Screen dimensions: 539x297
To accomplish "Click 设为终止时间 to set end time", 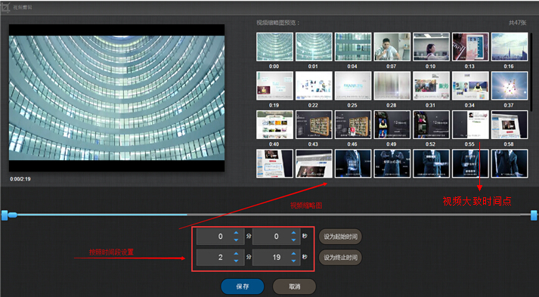I will (x=340, y=257).
